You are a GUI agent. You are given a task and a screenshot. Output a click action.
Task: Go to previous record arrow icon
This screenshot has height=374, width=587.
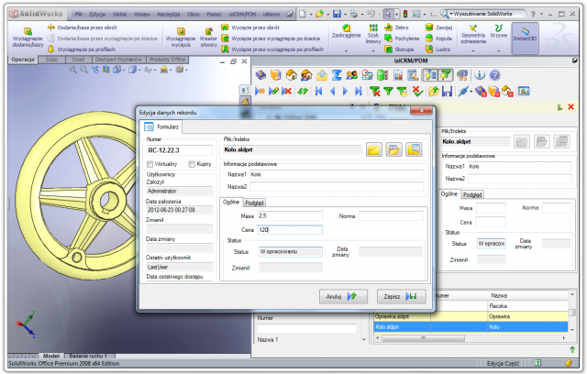click(x=332, y=91)
